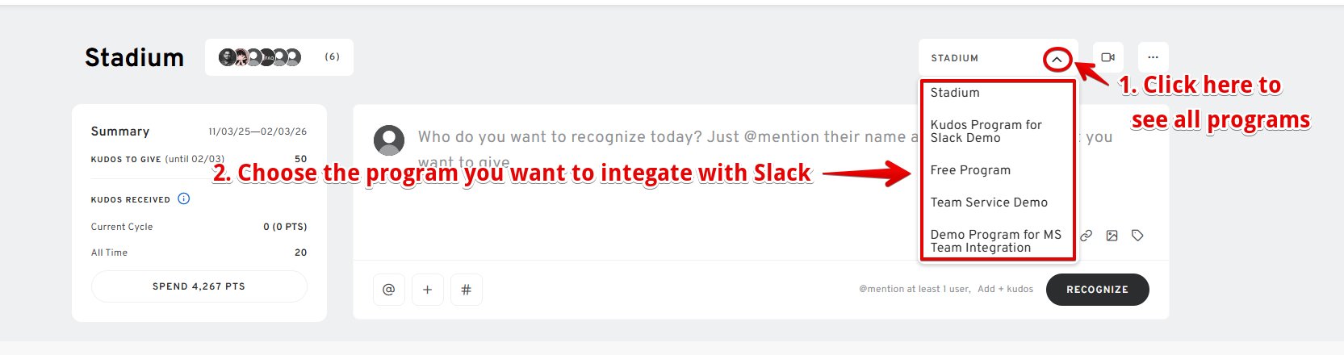This screenshot has height=355, width=1344.
Task: Collapse the program selector chevron
Action: (x=1057, y=59)
